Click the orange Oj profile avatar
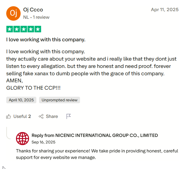This screenshot has height=169, width=195. click(x=13, y=13)
